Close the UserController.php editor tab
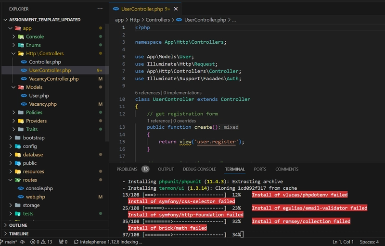Image resolution: width=385 pixels, height=246 pixels. pyautogui.click(x=176, y=9)
